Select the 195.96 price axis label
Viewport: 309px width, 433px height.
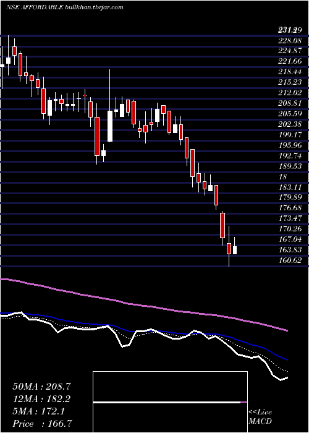(289, 145)
